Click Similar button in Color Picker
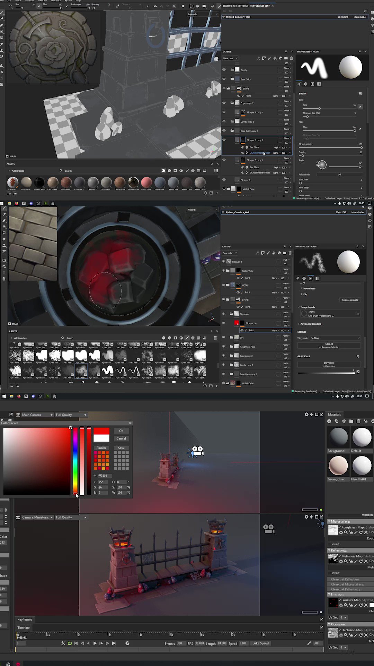This screenshot has width=374, height=666. pos(101,448)
